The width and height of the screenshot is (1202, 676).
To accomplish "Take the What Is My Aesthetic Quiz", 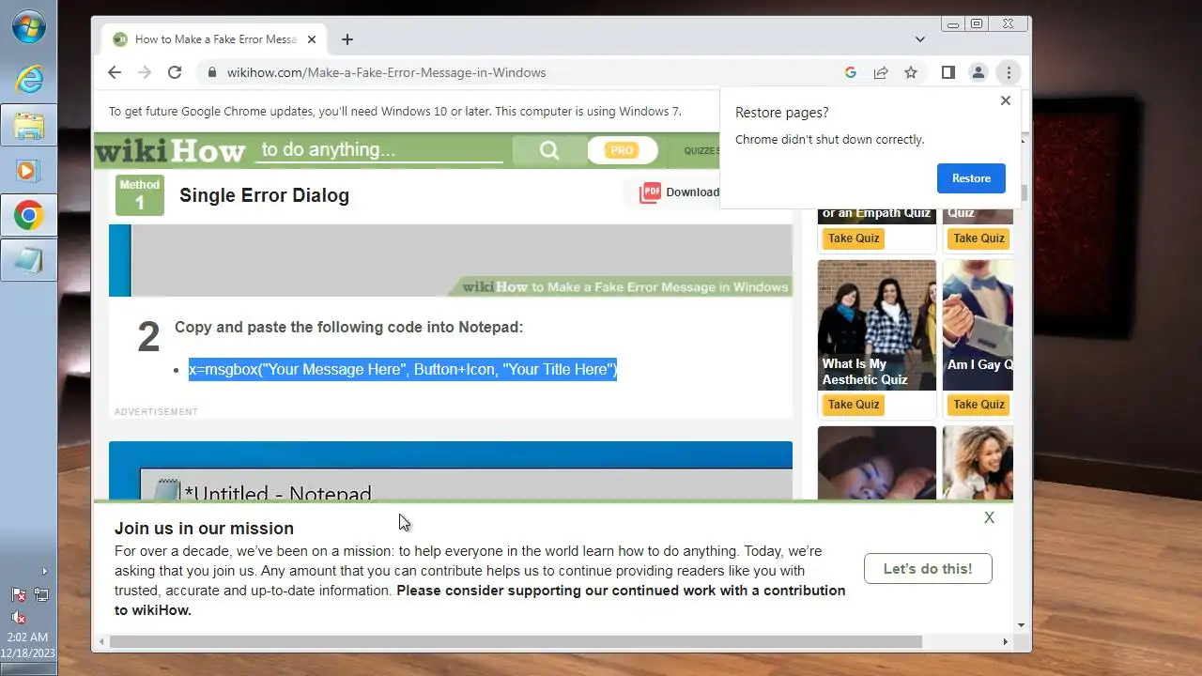I will [854, 405].
